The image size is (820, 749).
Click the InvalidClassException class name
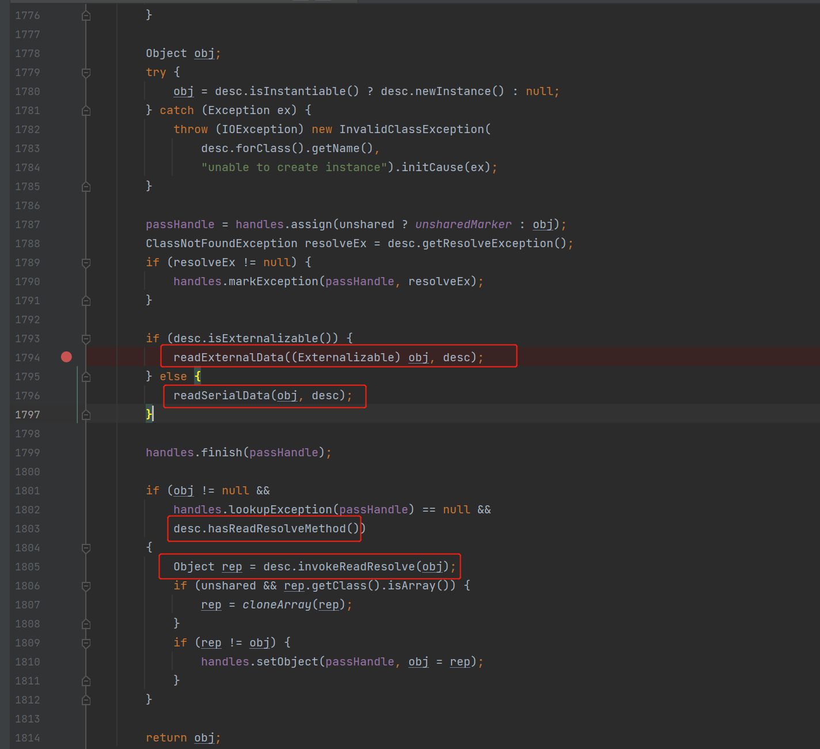[x=412, y=129]
